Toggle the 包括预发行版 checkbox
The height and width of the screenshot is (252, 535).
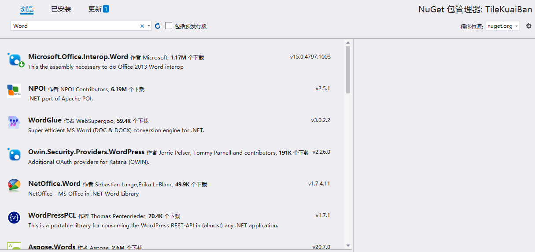click(169, 26)
